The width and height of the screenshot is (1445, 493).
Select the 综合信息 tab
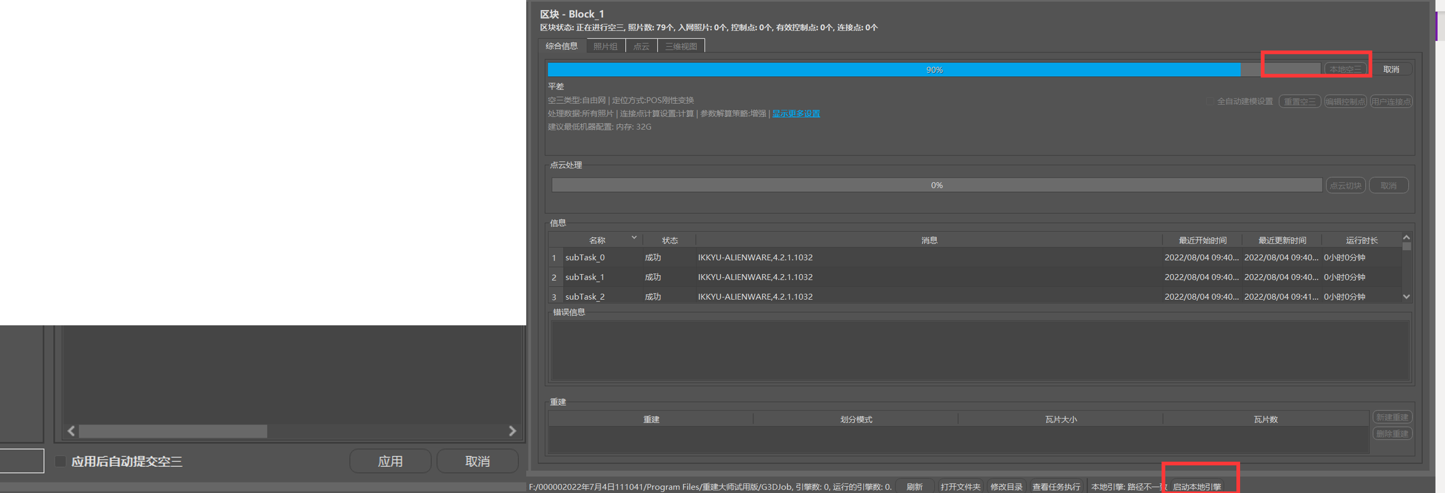point(561,46)
